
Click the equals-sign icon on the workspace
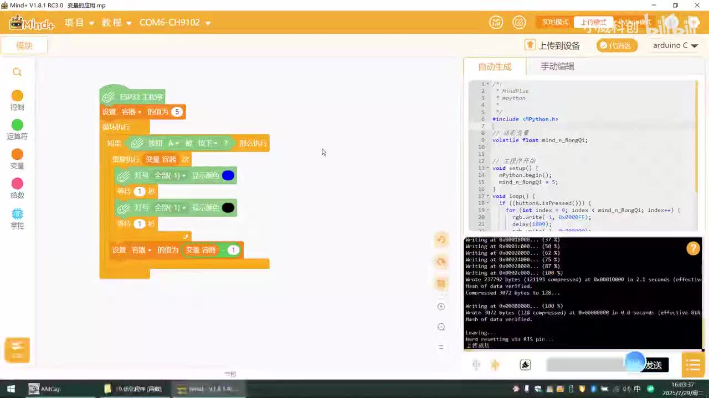pos(441,347)
